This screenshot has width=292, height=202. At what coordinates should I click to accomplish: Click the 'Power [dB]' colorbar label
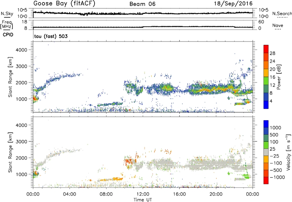pos(278,77)
